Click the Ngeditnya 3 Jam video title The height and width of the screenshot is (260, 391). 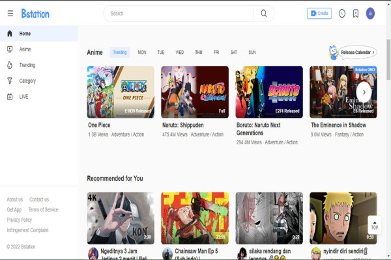(124, 254)
